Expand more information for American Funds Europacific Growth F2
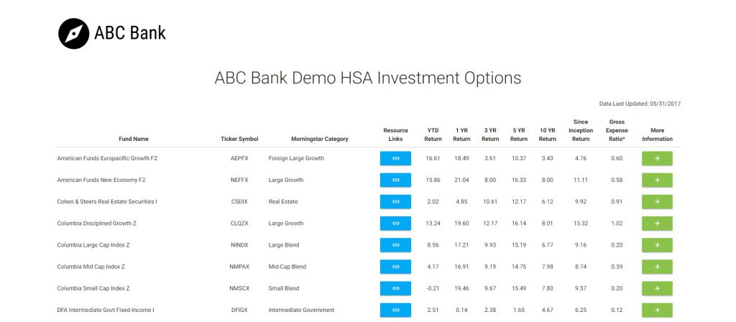The width and height of the screenshot is (736, 322). (x=657, y=159)
